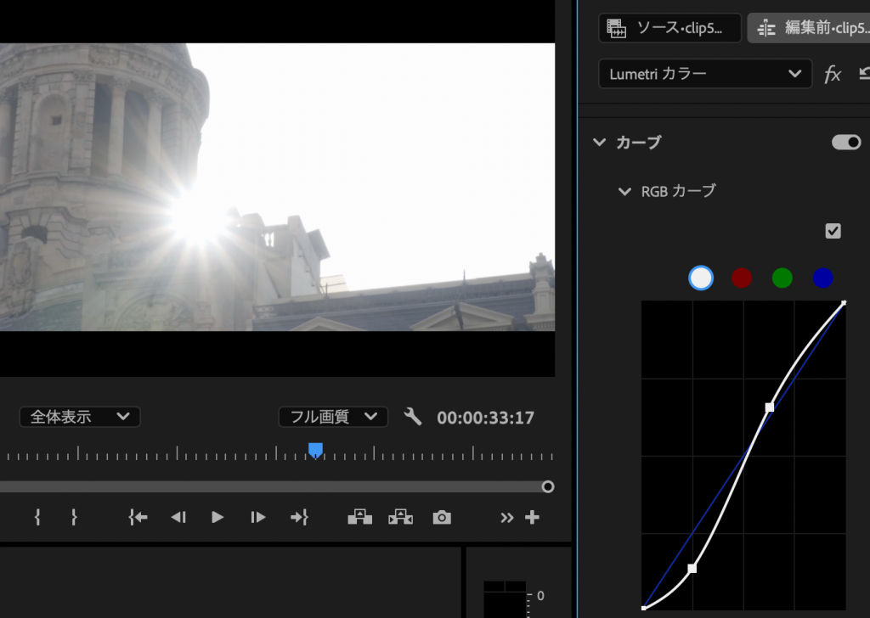The width and height of the screenshot is (870, 618).
Task: Click the Mark In bracket icon
Action: (37, 517)
